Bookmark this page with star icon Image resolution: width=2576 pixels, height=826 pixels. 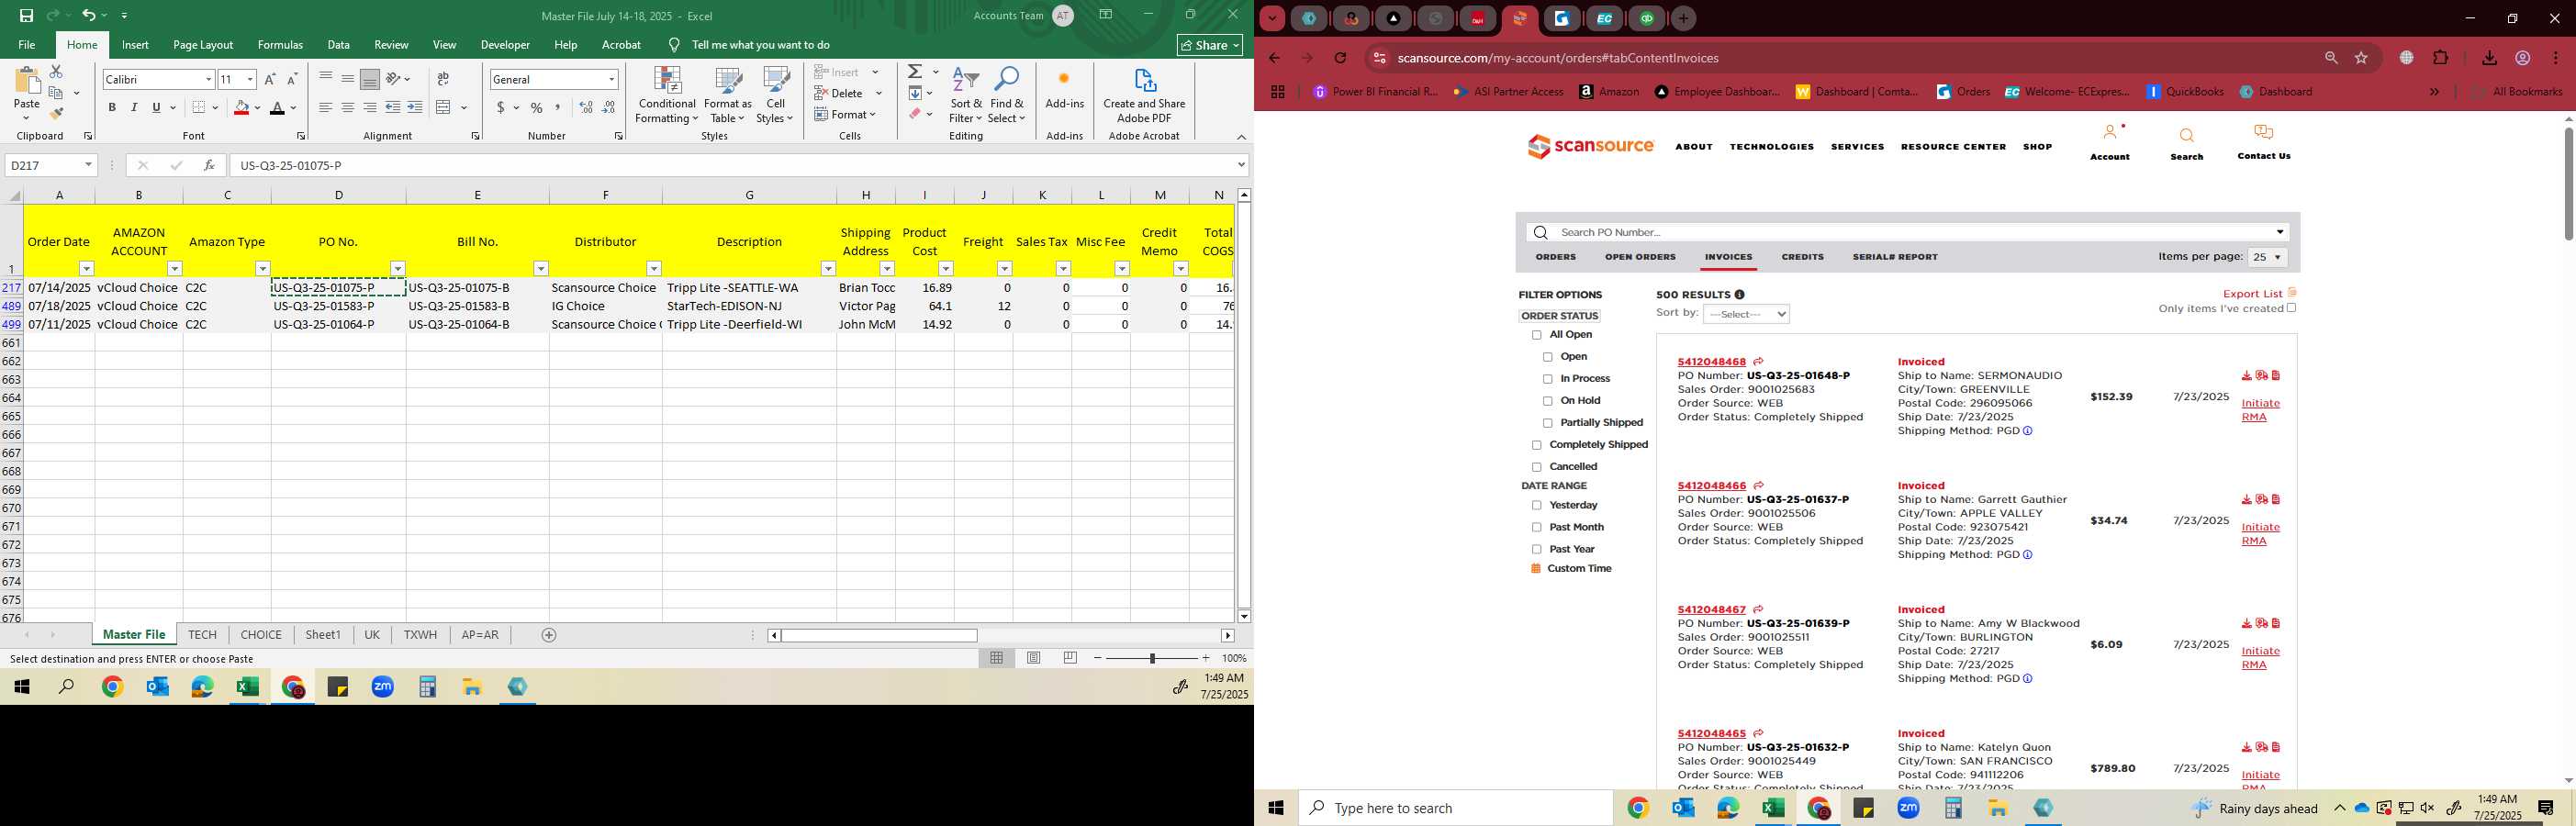pyautogui.click(x=2361, y=58)
